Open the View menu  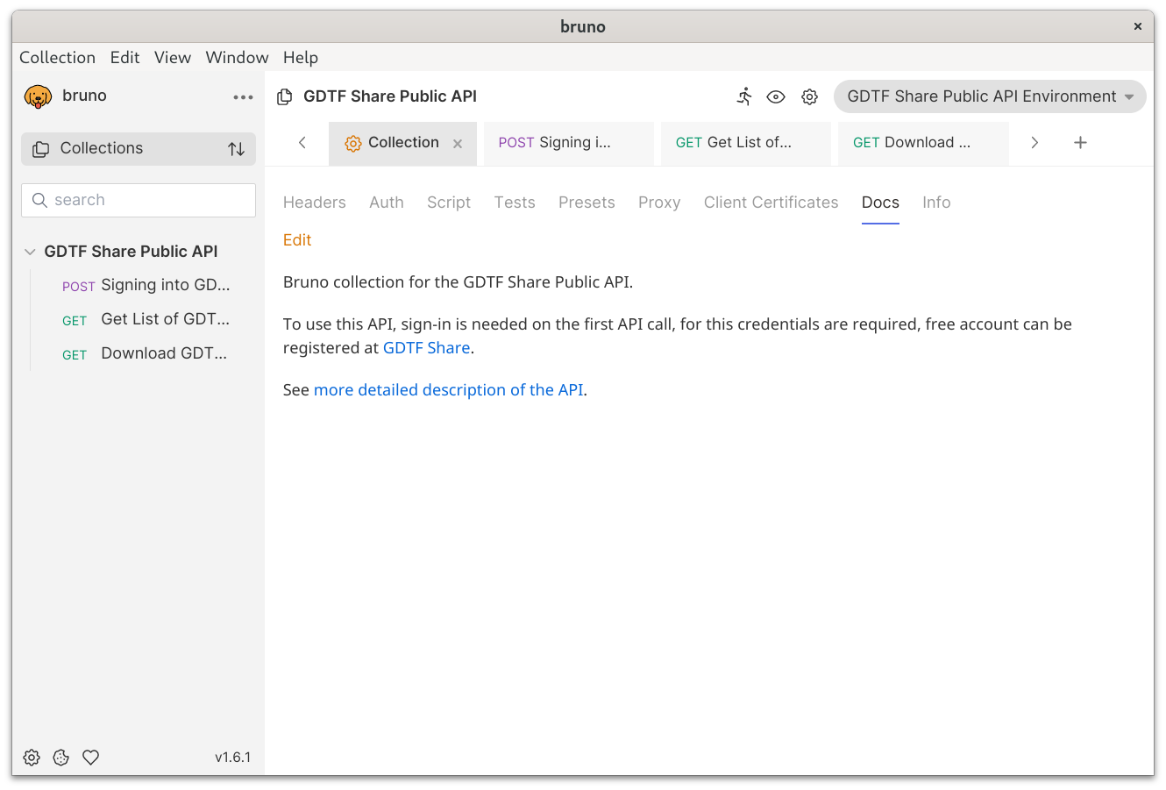tap(173, 57)
